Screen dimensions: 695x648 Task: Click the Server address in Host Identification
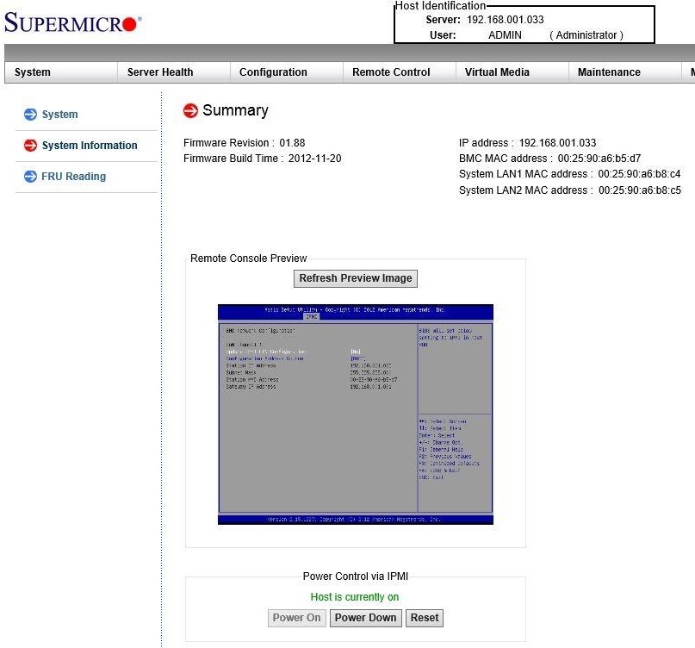506,20
